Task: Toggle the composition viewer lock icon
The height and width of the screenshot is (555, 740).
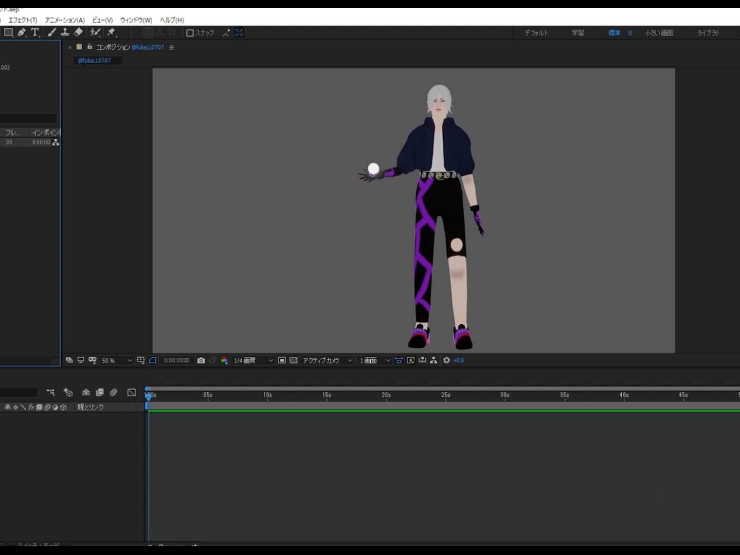Action: (x=89, y=47)
